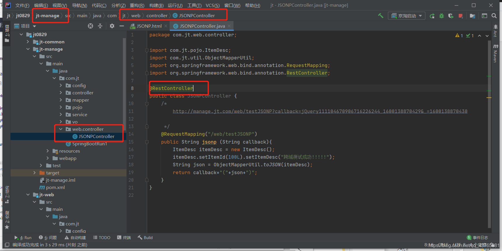Viewport: 502px width, 251px height.
Task: Expand the service package
Action: [x=61, y=114]
